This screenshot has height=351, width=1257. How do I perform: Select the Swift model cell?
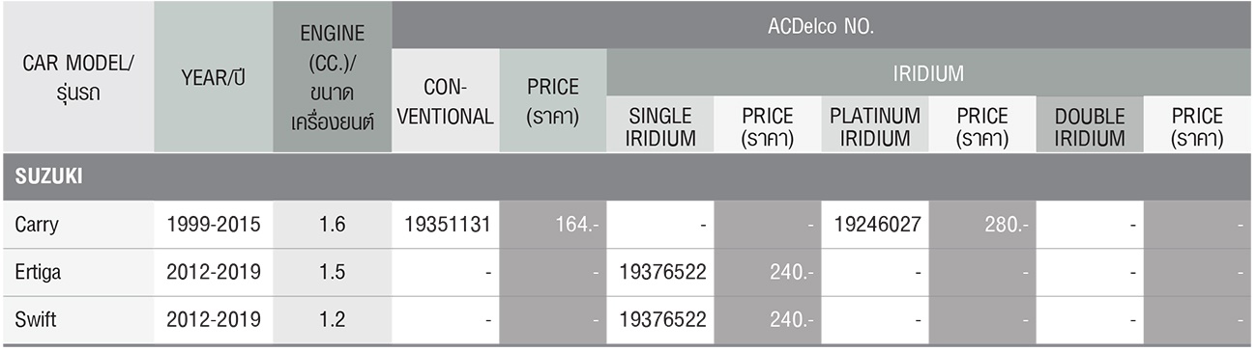click(x=77, y=319)
